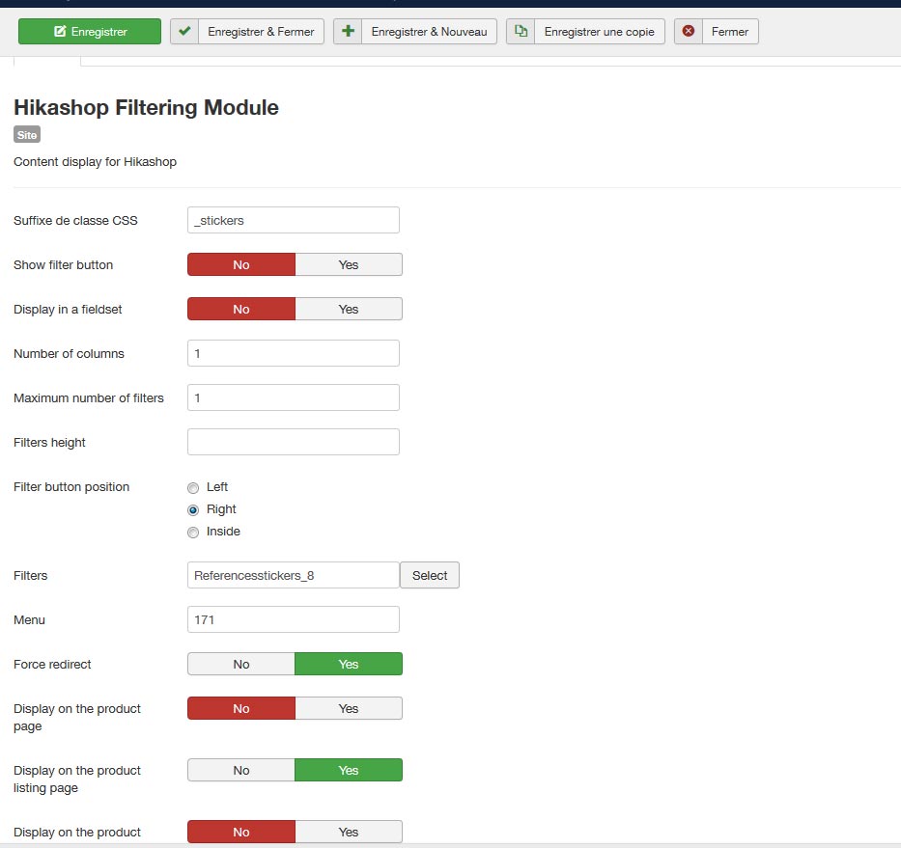The width and height of the screenshot is (901, 848).
Task: Set Display on product listing page to Yes
Action: tap(349, 770)
